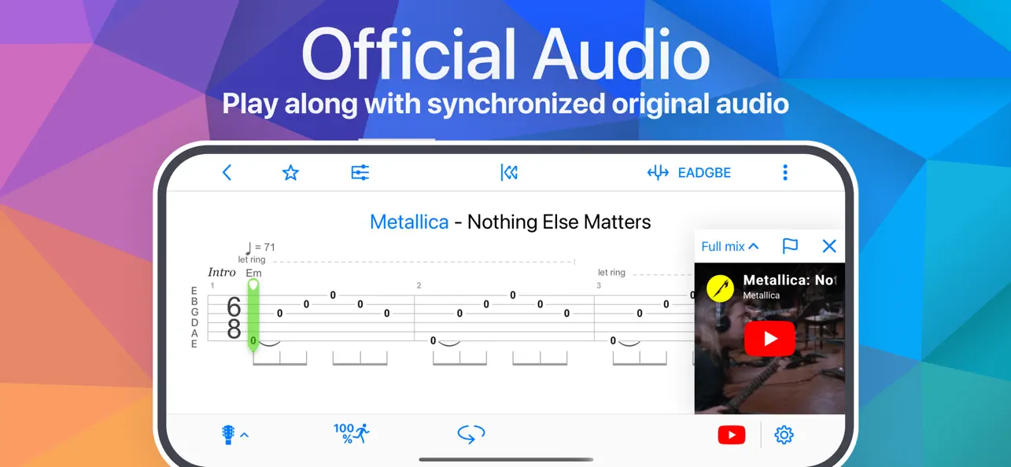Adjust the 100% playback speed control
Viewport: 1011px width, 467px height.
351,434
